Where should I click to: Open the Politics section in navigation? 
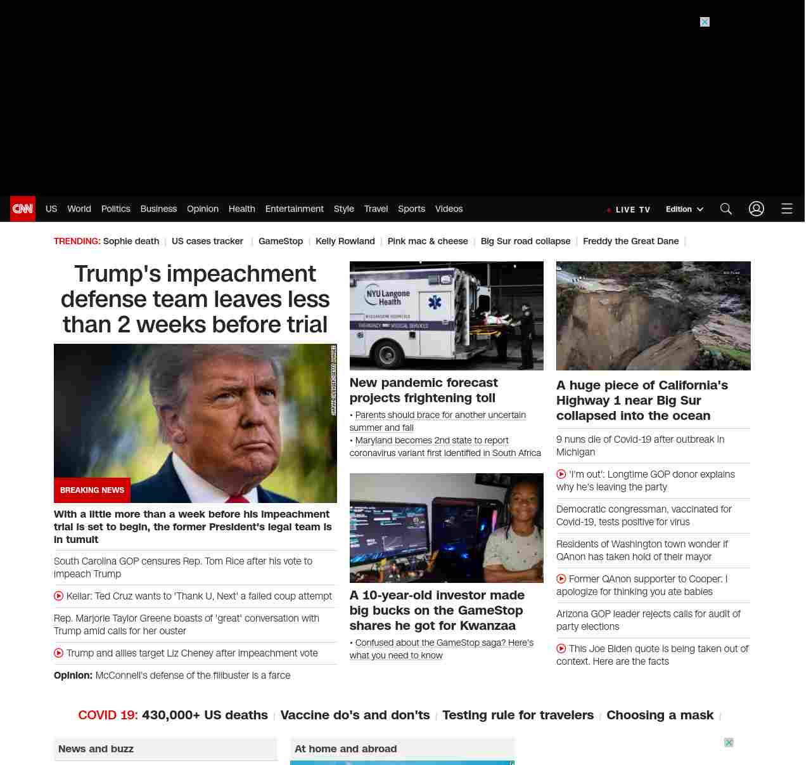115,209
